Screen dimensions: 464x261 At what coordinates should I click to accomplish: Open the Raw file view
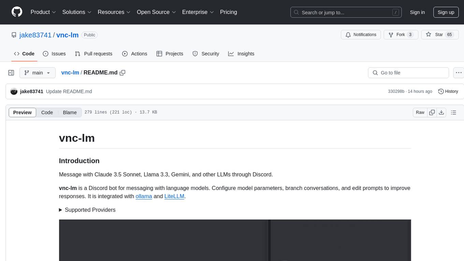[420, 112]
